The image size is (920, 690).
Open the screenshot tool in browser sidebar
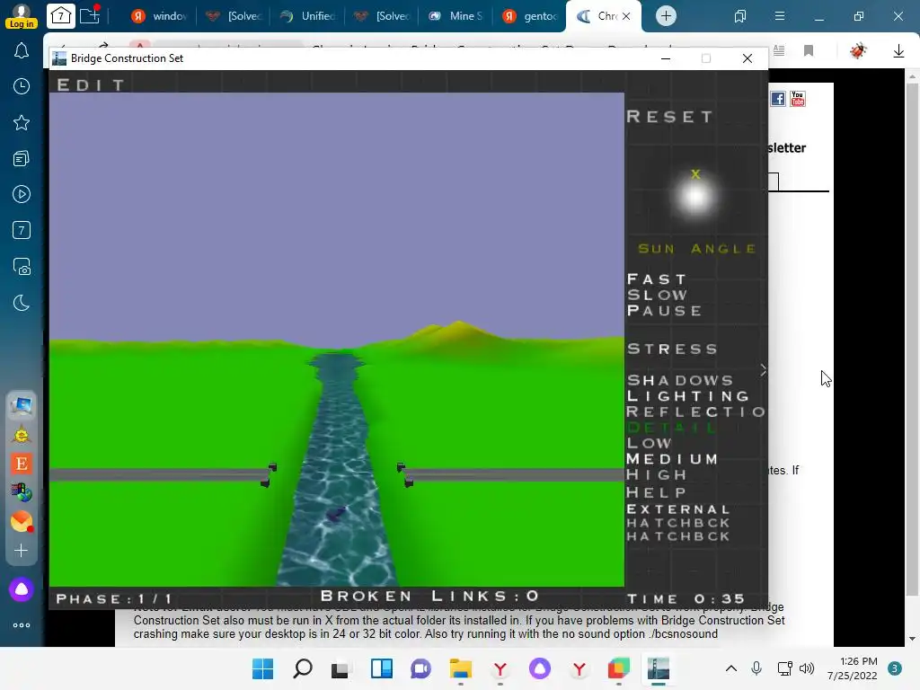(x=22, y=267)
